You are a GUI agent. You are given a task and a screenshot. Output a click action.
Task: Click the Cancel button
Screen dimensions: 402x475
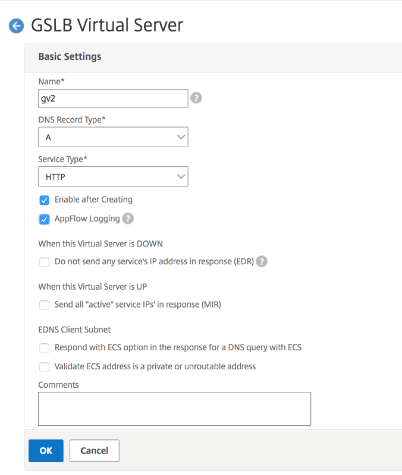pyautogui.click(x=94, y=451)
